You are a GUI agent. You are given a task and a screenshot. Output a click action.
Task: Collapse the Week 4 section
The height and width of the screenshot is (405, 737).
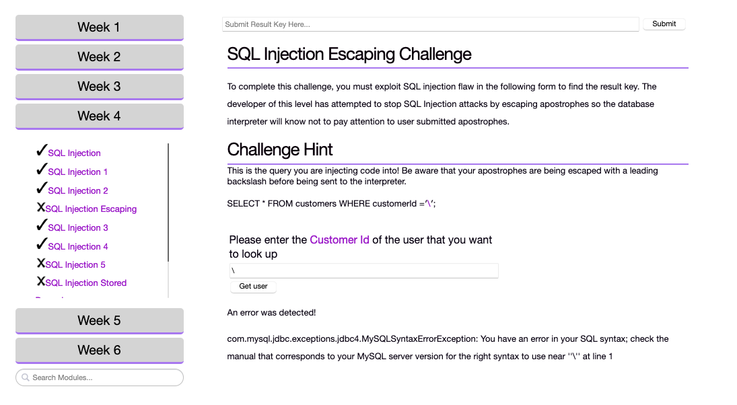click(x=99, y=116)
